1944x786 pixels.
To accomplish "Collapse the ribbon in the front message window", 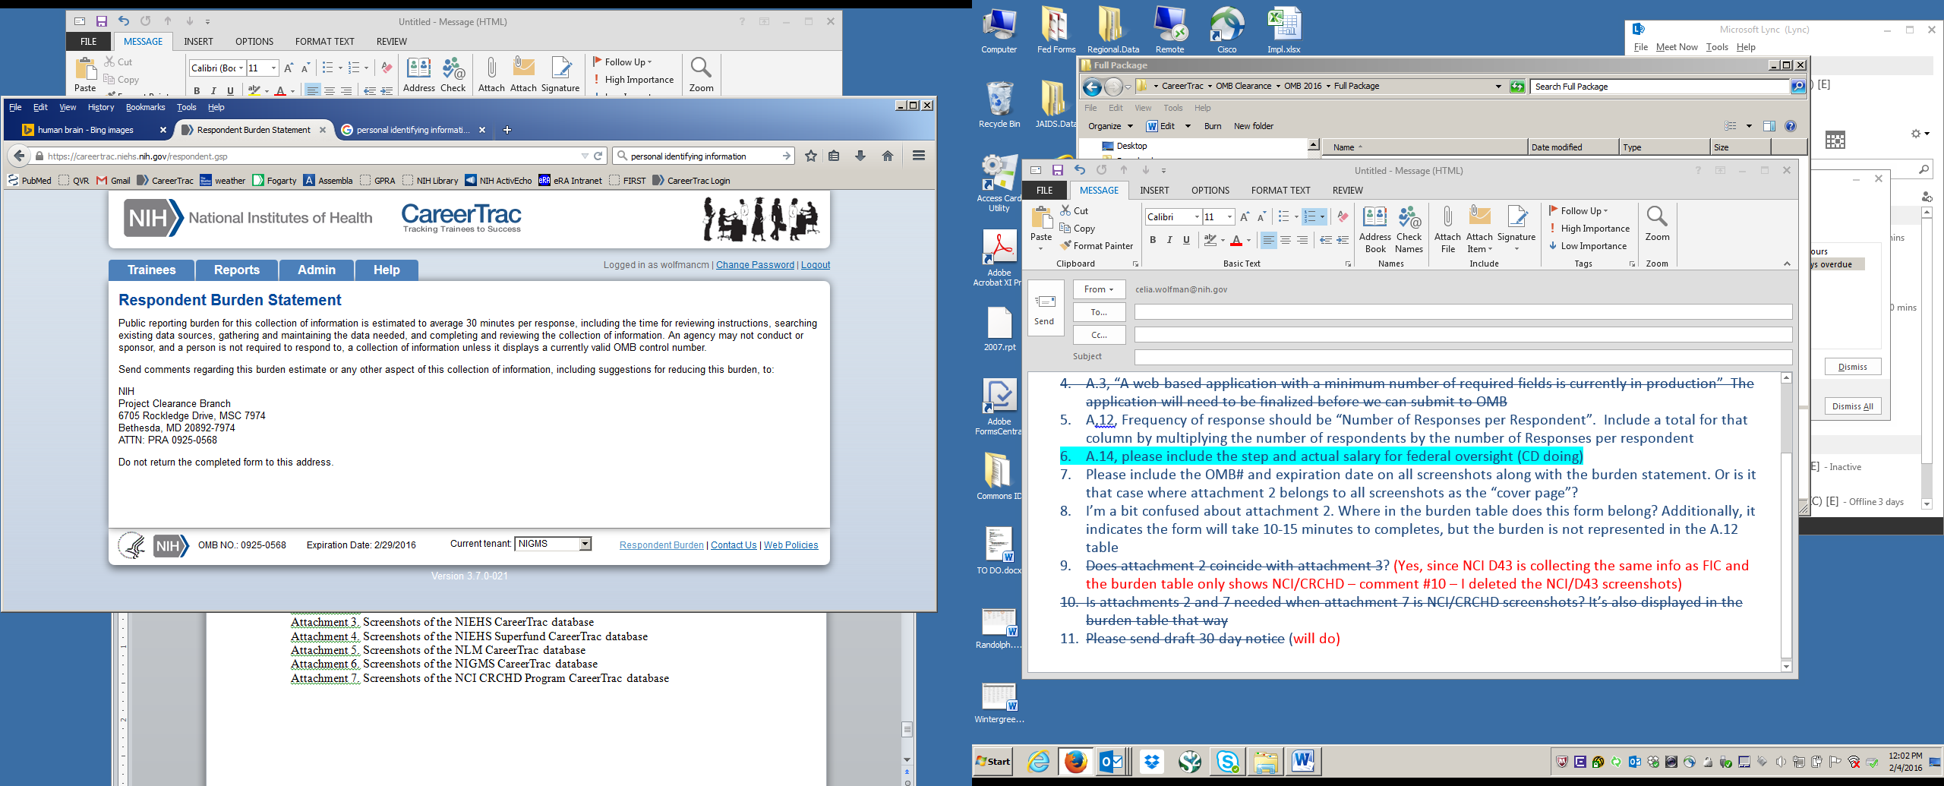I will point(1787,264).
